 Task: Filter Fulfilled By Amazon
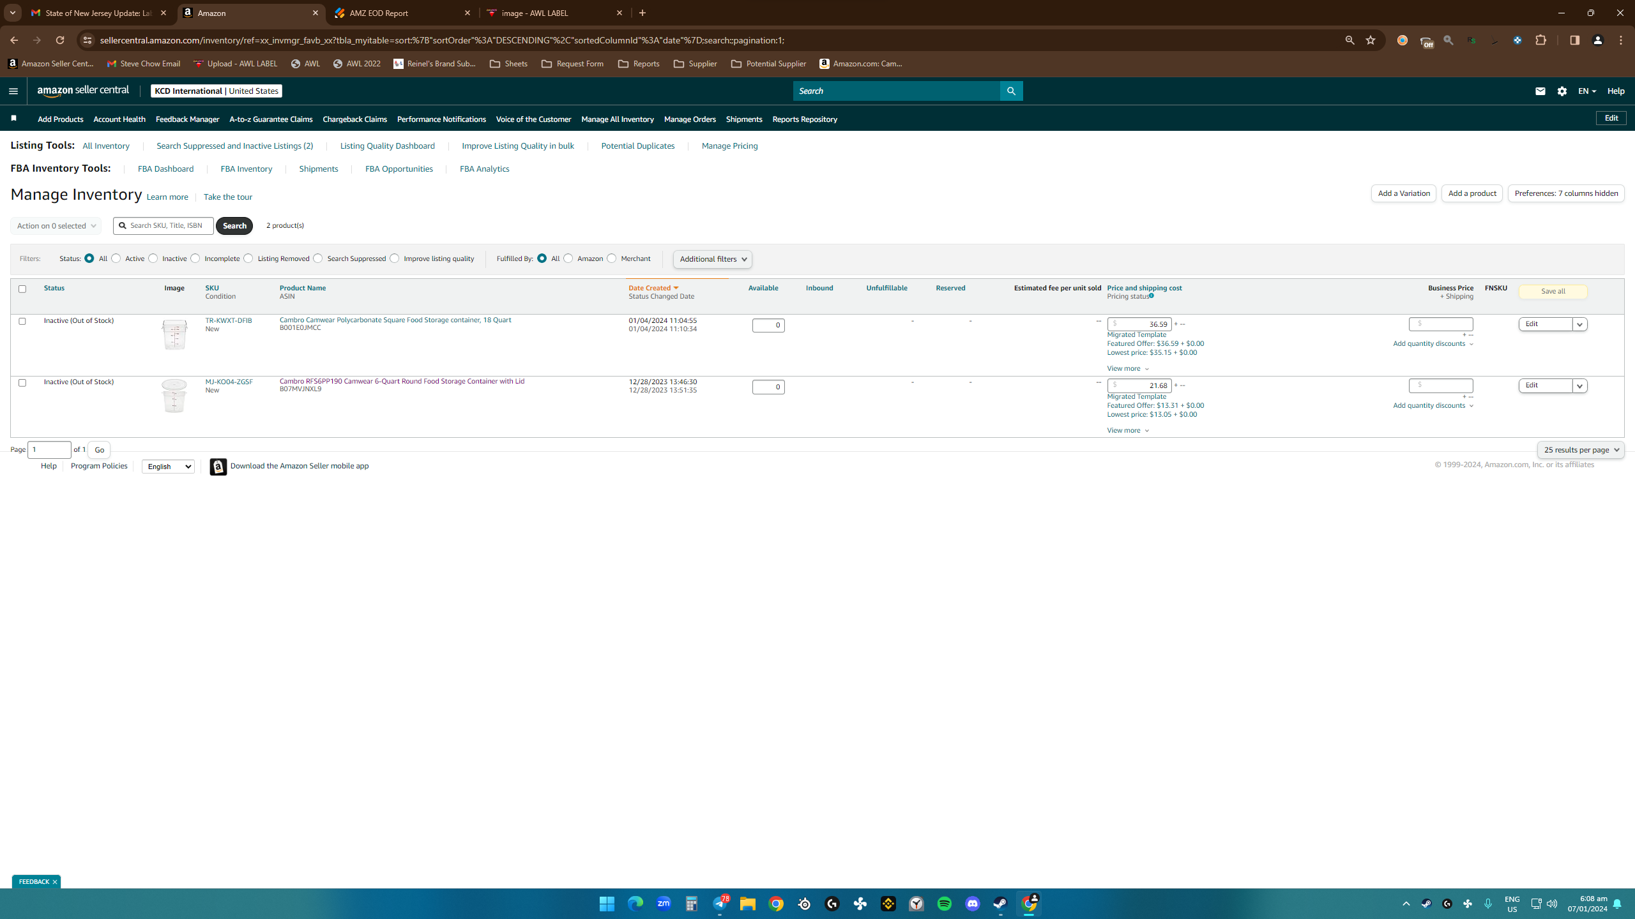tap(568, 258)
